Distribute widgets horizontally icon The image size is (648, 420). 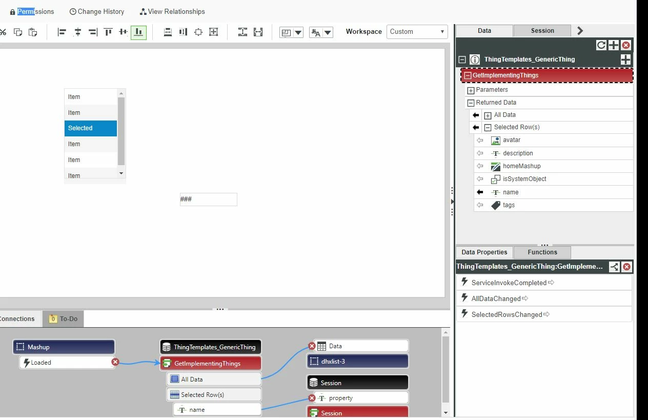point(183,32)
